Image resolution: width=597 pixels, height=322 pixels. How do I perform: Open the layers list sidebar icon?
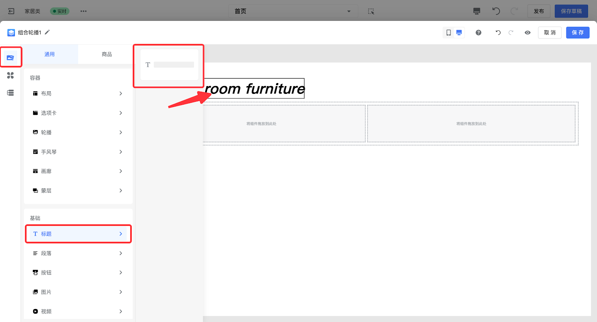pyautogui.click(x=10, y=93)
